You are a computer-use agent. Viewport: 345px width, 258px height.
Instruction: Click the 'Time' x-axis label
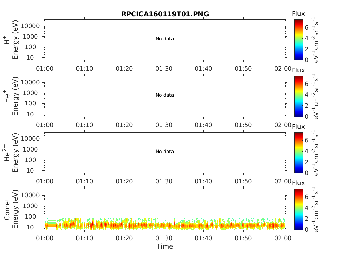pyautogui.click(x=165, y=246)
